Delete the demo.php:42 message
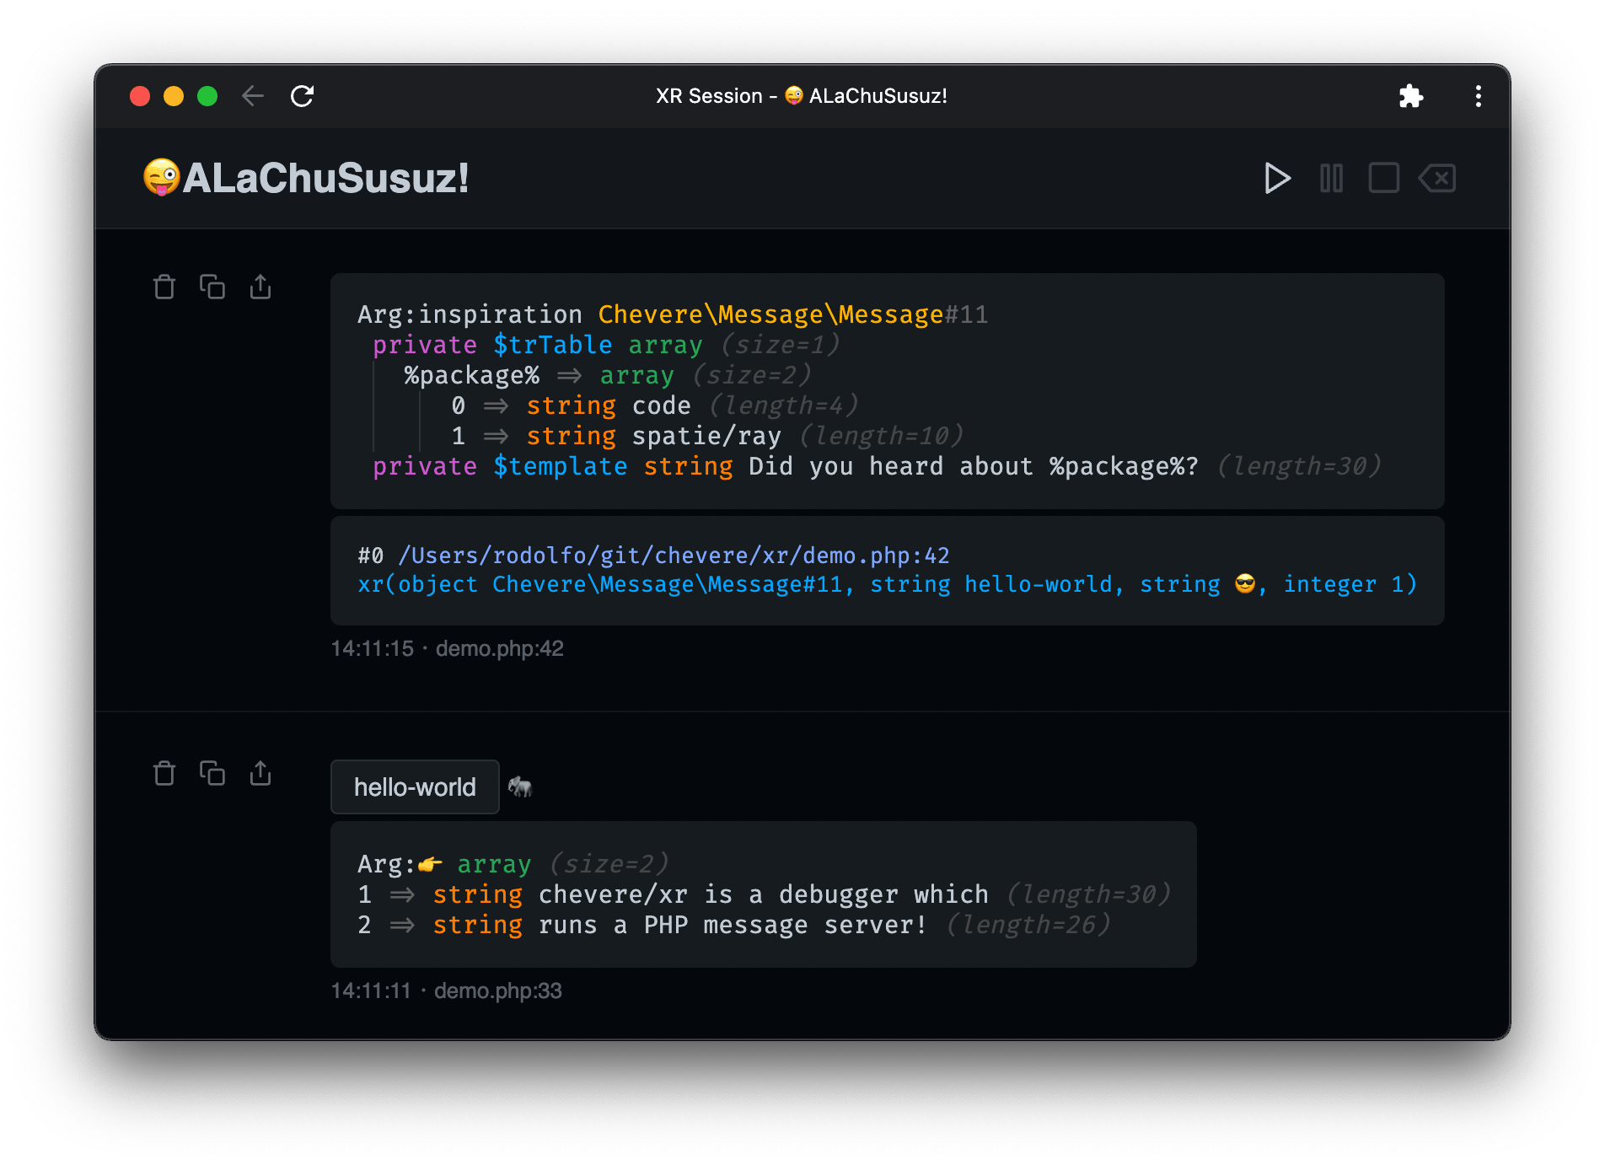1605x1165 pixels. (x=164, y=287)
